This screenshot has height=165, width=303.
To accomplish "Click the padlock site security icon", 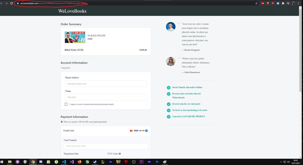I will click(x=18, y=3).
